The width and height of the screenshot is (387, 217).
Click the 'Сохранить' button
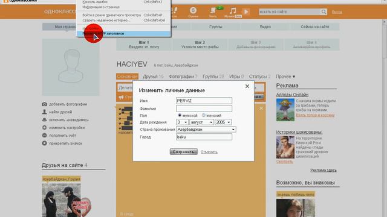(x=183, y=152)
